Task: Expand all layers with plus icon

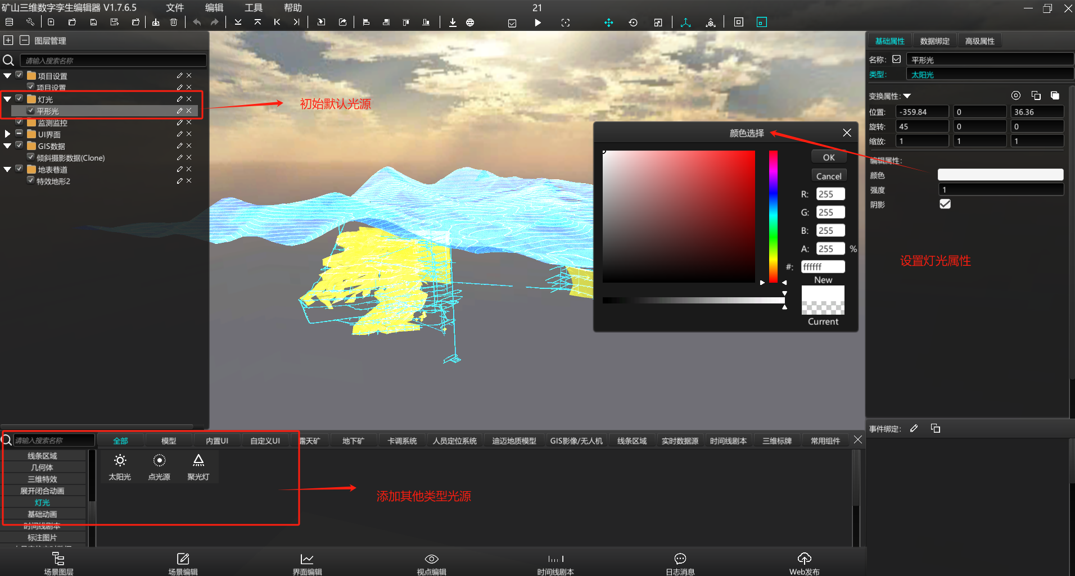Action: click(8, 40)
